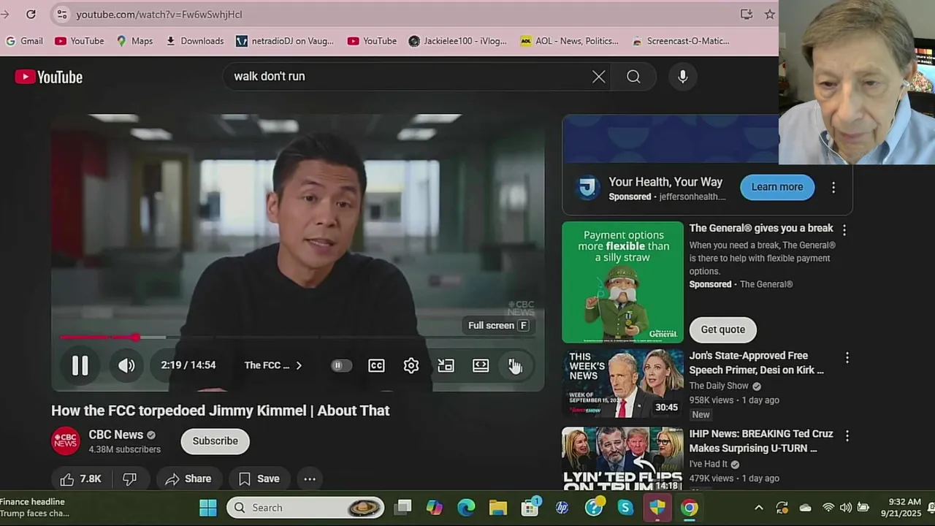The height and width of the screenshot is (526, 935).
Task: Clear the search box text
Action: [x=598, y=76]
